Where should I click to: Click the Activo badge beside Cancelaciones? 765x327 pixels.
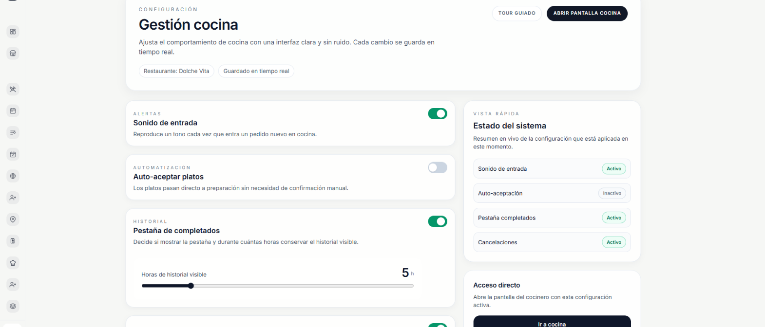click(614, 242)
